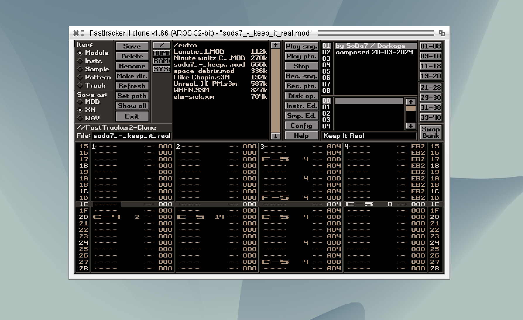Image resolution: width=523 pixels, height=320 pixels.
Task: Click the song name field Keep It Real
Action: click(369, 136)
